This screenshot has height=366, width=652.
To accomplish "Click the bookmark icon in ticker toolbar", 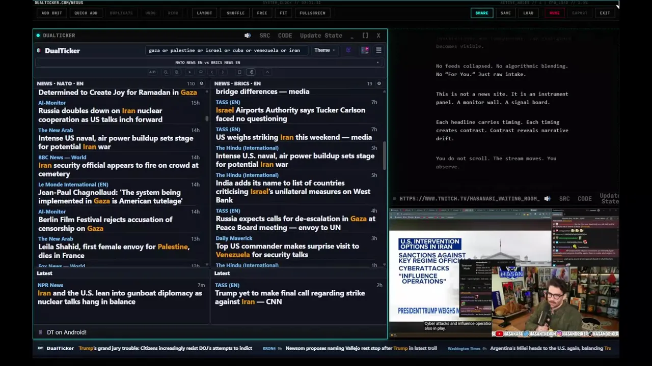I will [239, 72].
